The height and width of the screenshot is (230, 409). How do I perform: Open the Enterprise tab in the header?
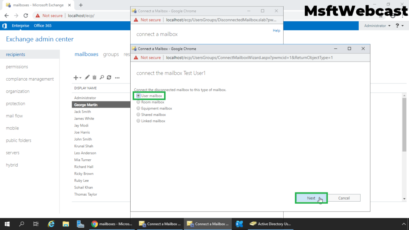[20, 26]
